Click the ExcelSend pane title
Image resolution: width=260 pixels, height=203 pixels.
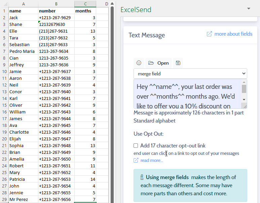(136, 10)
